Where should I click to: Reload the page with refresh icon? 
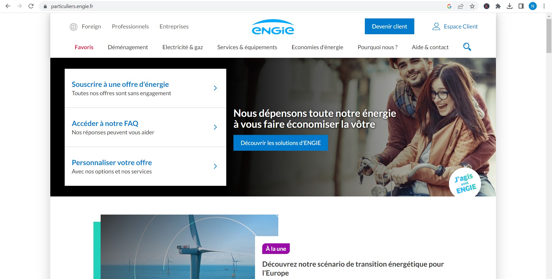[x=31, y=6]
